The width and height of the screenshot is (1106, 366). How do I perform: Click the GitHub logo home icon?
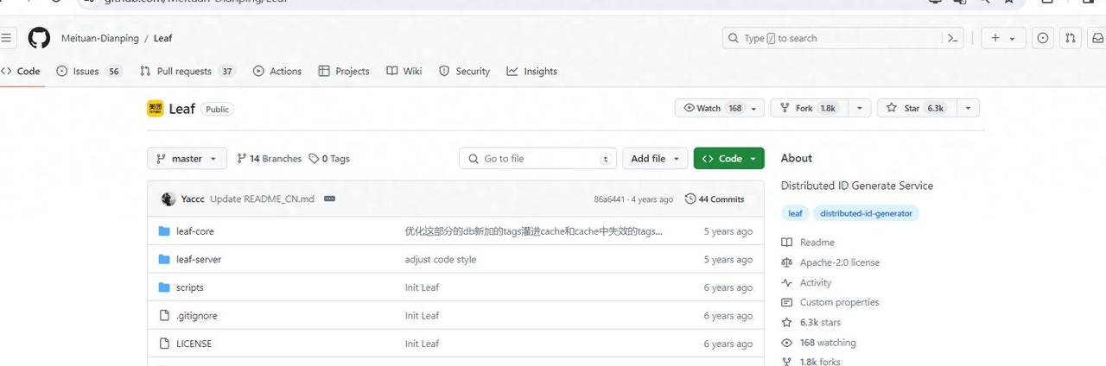(x=39, y=38)
